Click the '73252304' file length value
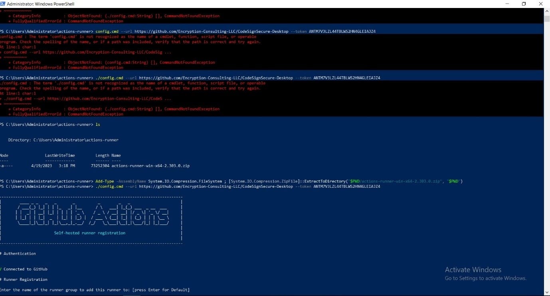The image size is (550, 296). [100, 165]
